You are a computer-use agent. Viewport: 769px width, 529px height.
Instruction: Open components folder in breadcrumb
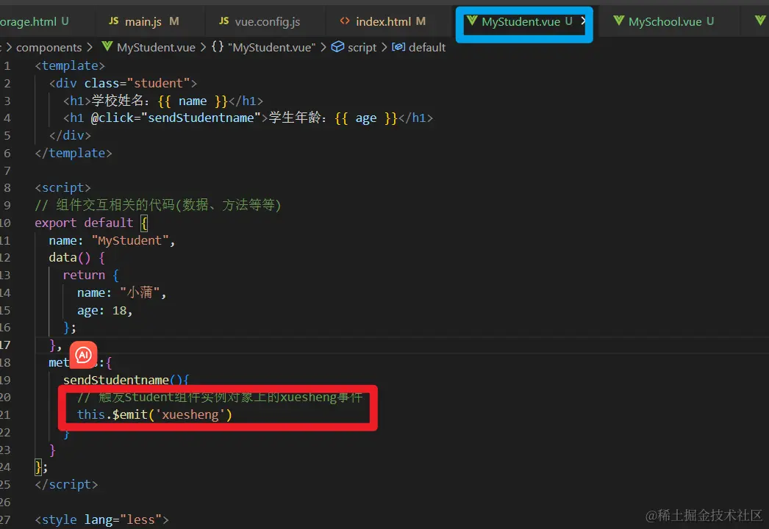coord(49,48)
